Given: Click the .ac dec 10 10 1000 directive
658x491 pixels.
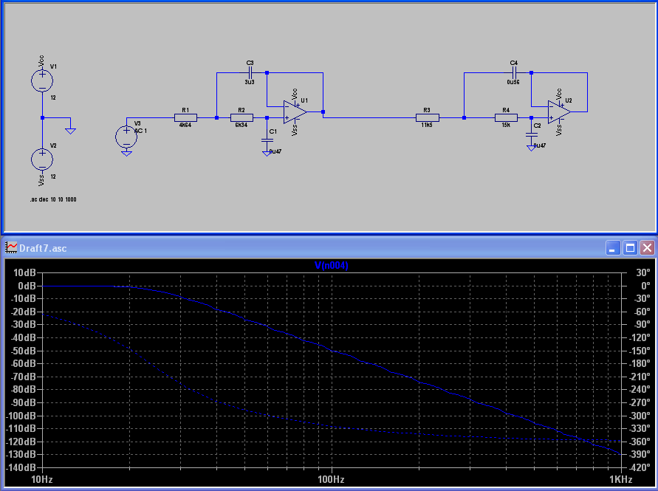Looking at the screenshot, I should coord(53,199).
